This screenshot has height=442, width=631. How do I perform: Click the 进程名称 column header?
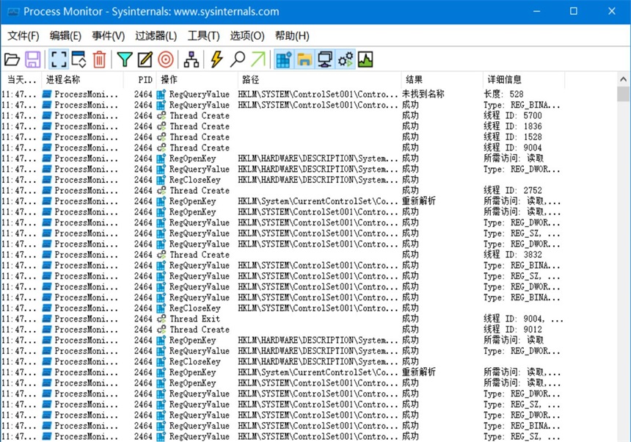pyautogui.click(x=82, y=80)
